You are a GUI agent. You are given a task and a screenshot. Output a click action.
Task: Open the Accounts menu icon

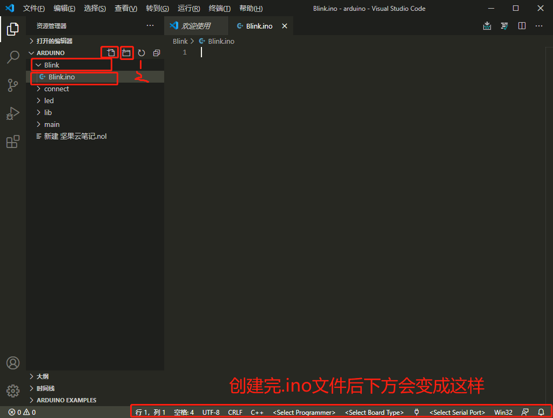pos(13,363)
